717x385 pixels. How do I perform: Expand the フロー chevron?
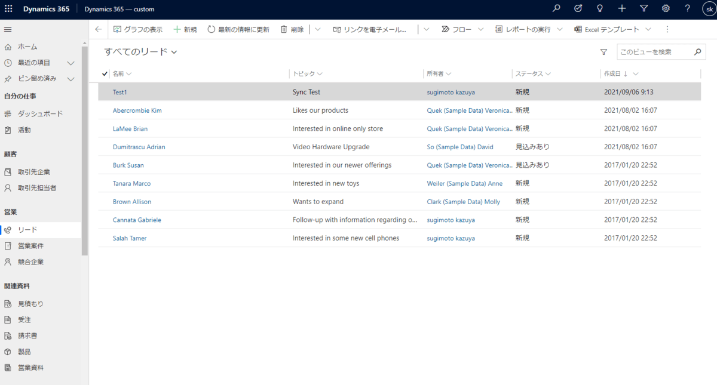[481, 29]
